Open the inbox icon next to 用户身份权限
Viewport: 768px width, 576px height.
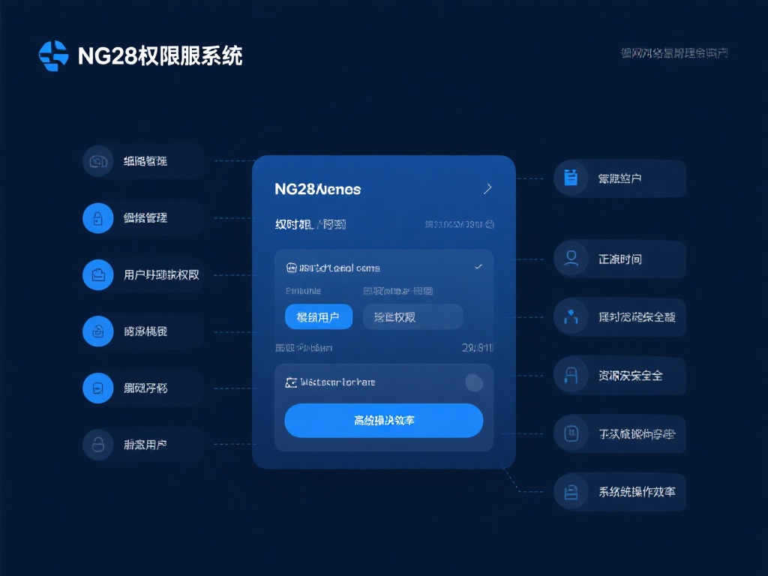[97, 274]
